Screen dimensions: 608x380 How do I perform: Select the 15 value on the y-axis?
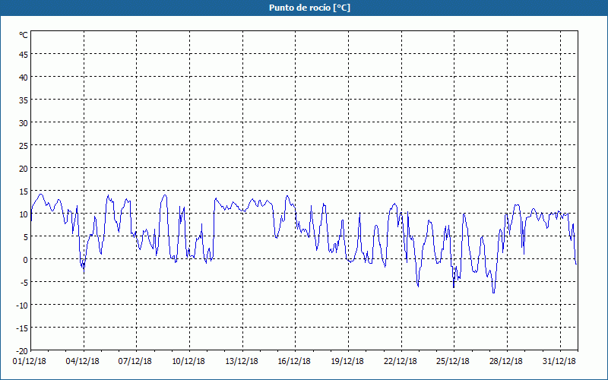24,192
